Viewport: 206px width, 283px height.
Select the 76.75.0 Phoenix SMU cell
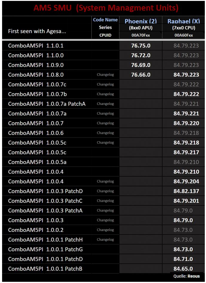pos(141,46)
